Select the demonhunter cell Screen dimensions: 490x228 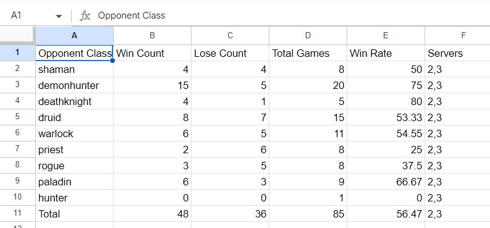click(x=74, y=85)
